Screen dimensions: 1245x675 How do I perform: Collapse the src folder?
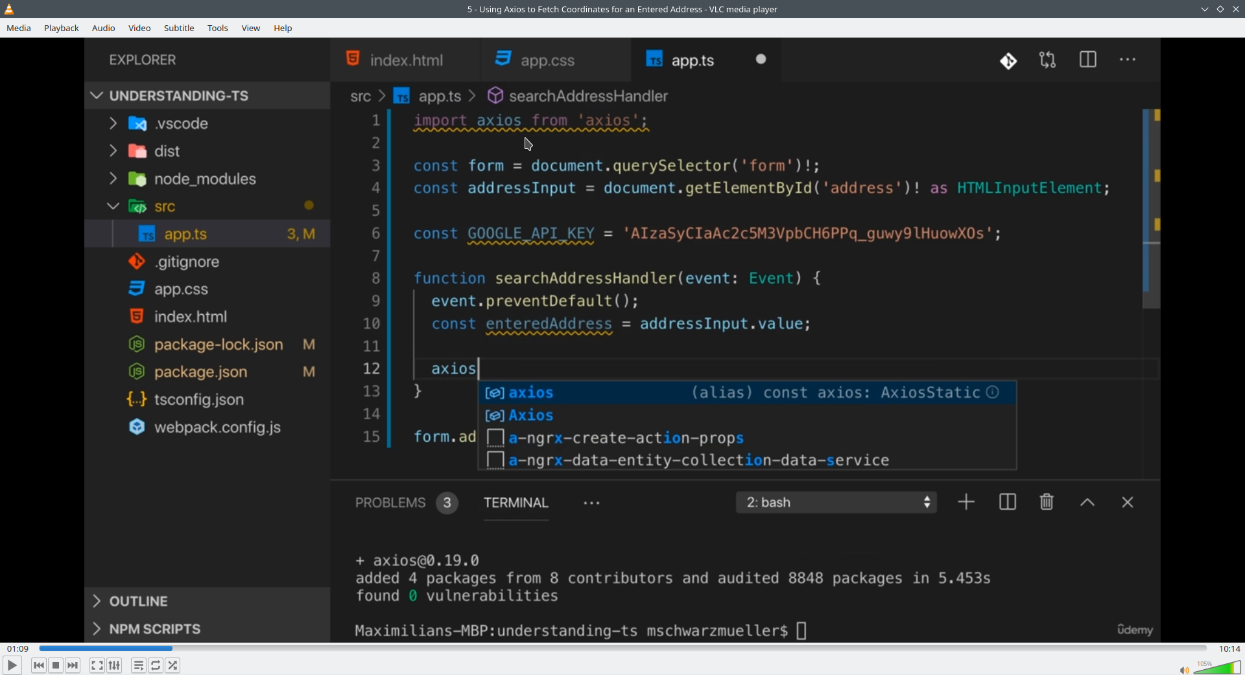click(x=207, y=206)
